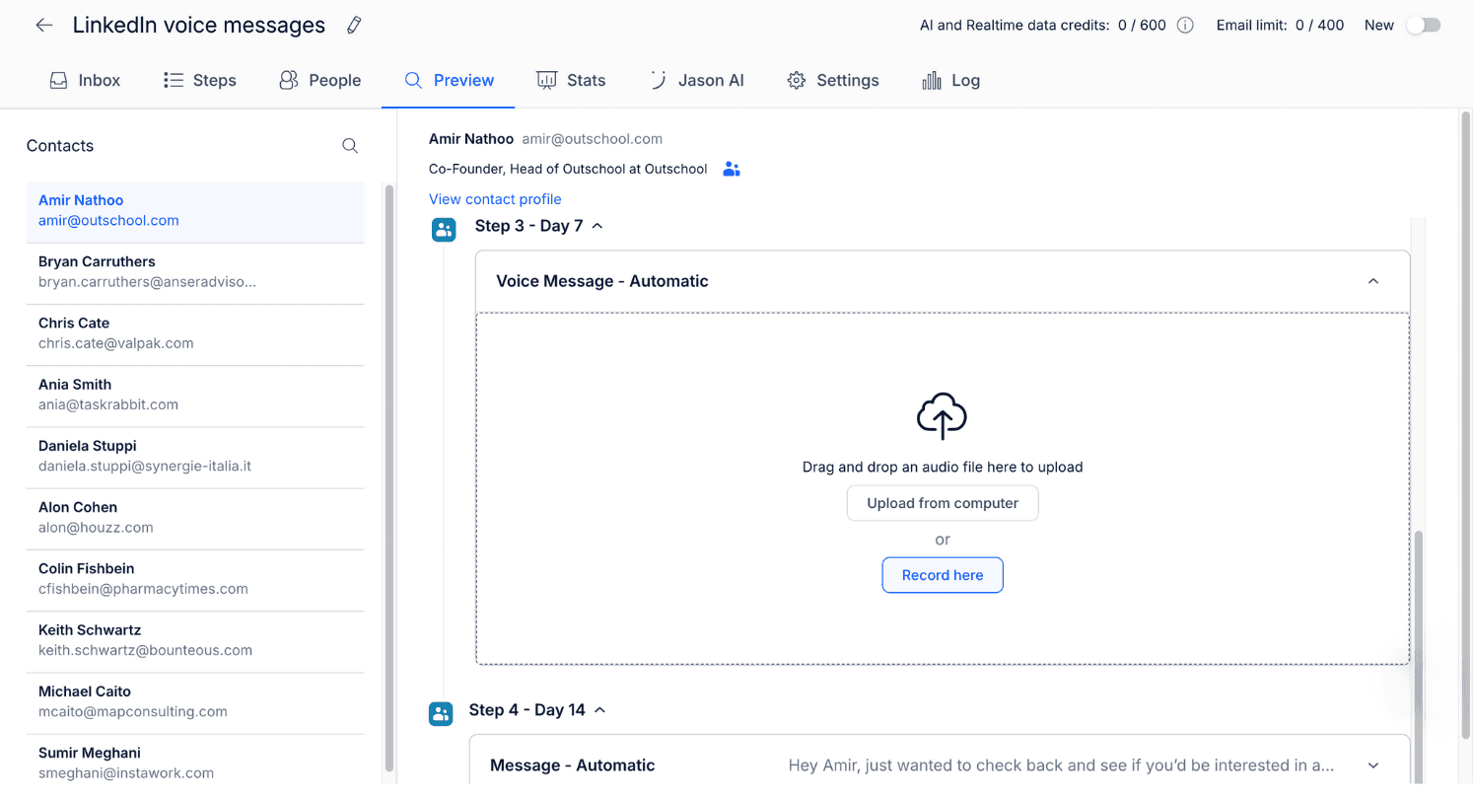This screenshot has width=1473, height=799.
Task: Open the View contact profile link
Action: coord(495,199)
